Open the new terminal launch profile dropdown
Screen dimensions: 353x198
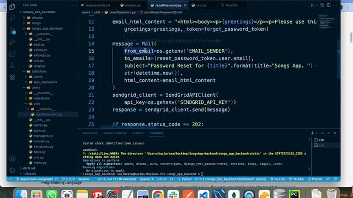click(316, 133)
